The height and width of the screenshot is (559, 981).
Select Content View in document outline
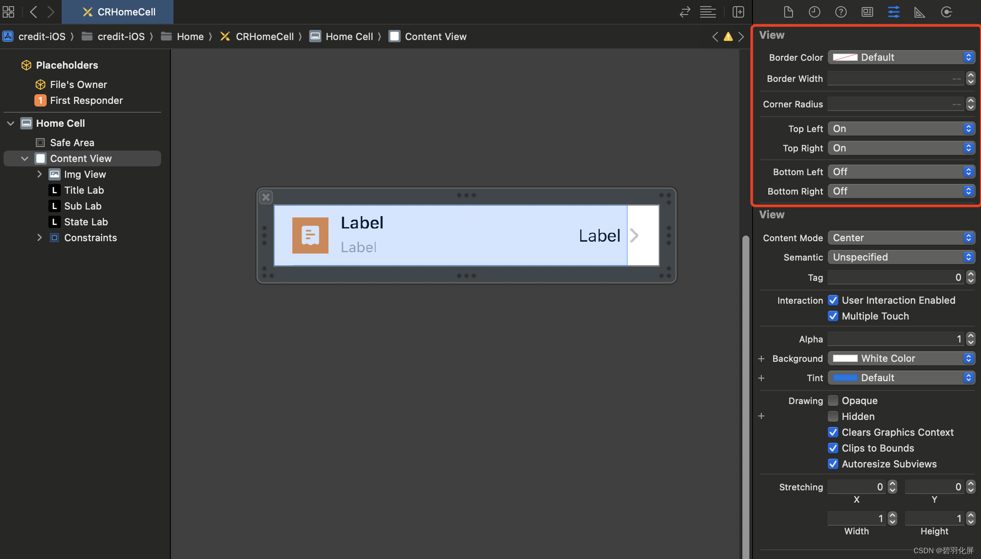(x=81, y=158)
